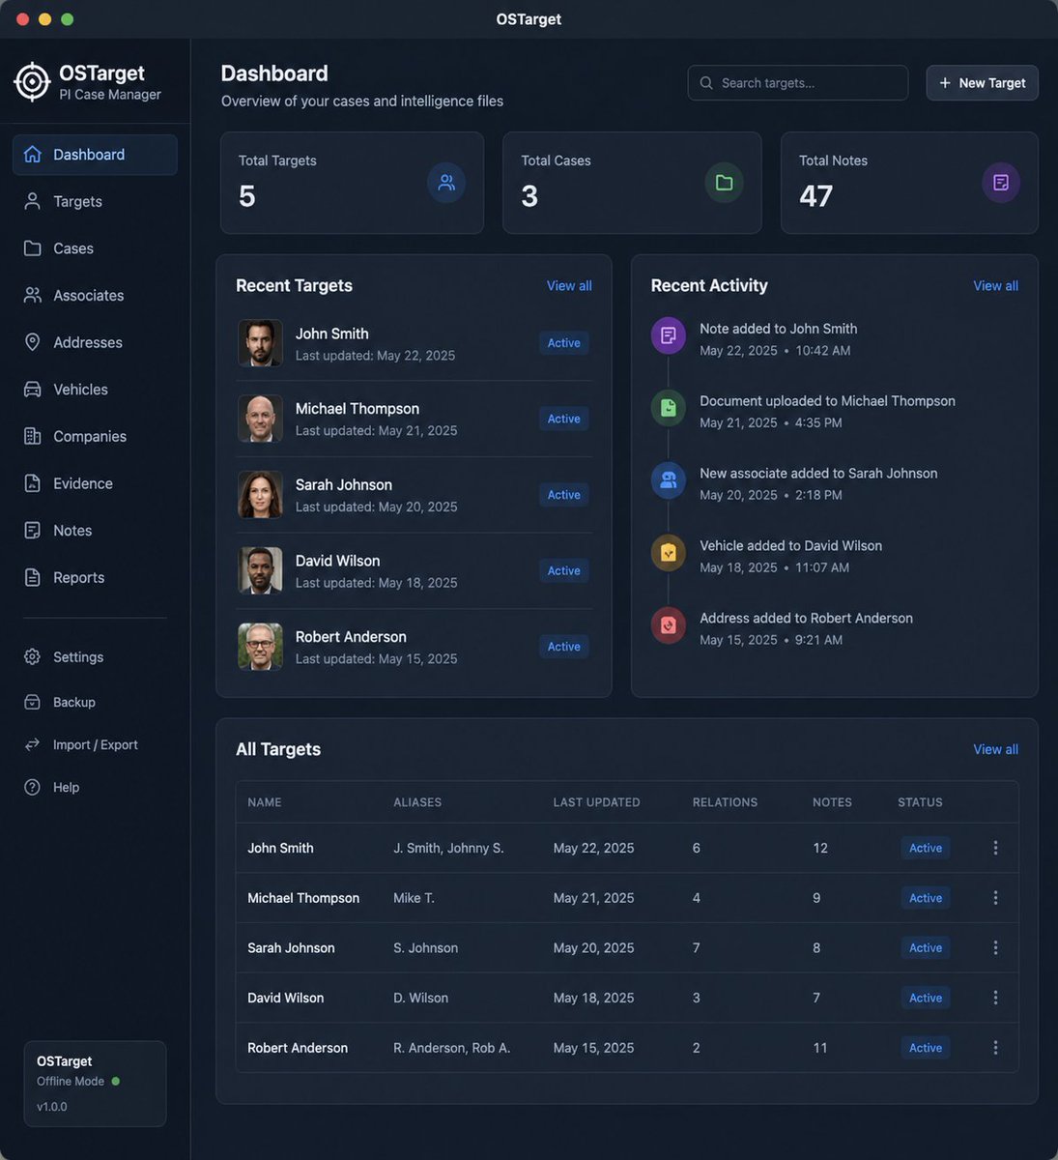The width and height of the screenshot is (1058, 1160).
Task: Open the David Wilson row options menu
Action: [995, 998]
